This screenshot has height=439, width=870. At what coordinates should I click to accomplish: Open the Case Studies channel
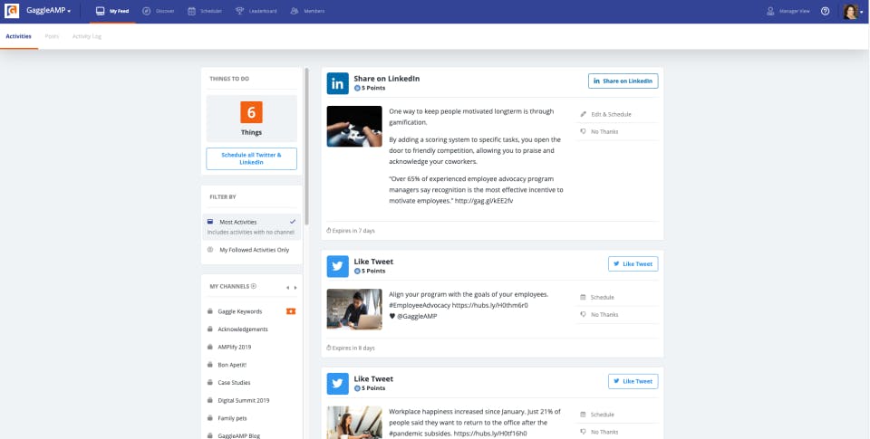coord(234,383)
